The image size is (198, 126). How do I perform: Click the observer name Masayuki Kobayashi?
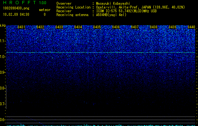113,3
